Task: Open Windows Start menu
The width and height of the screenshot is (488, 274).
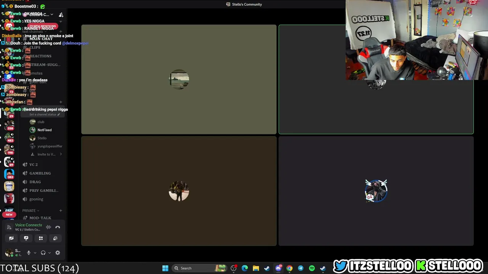Action: point(165,268)
